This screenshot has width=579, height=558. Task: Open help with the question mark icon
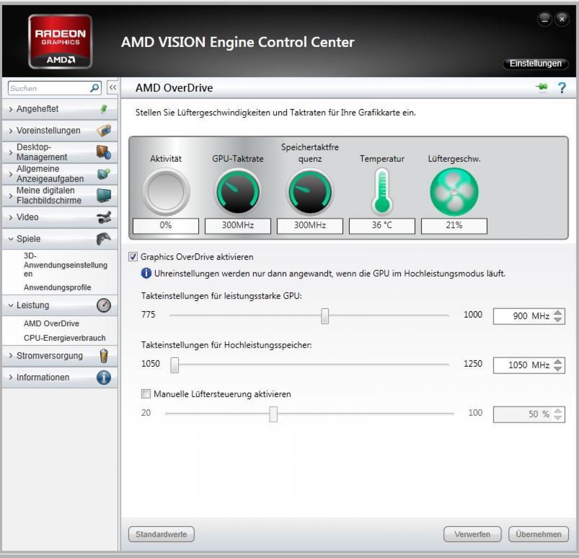tap(562, 88)
